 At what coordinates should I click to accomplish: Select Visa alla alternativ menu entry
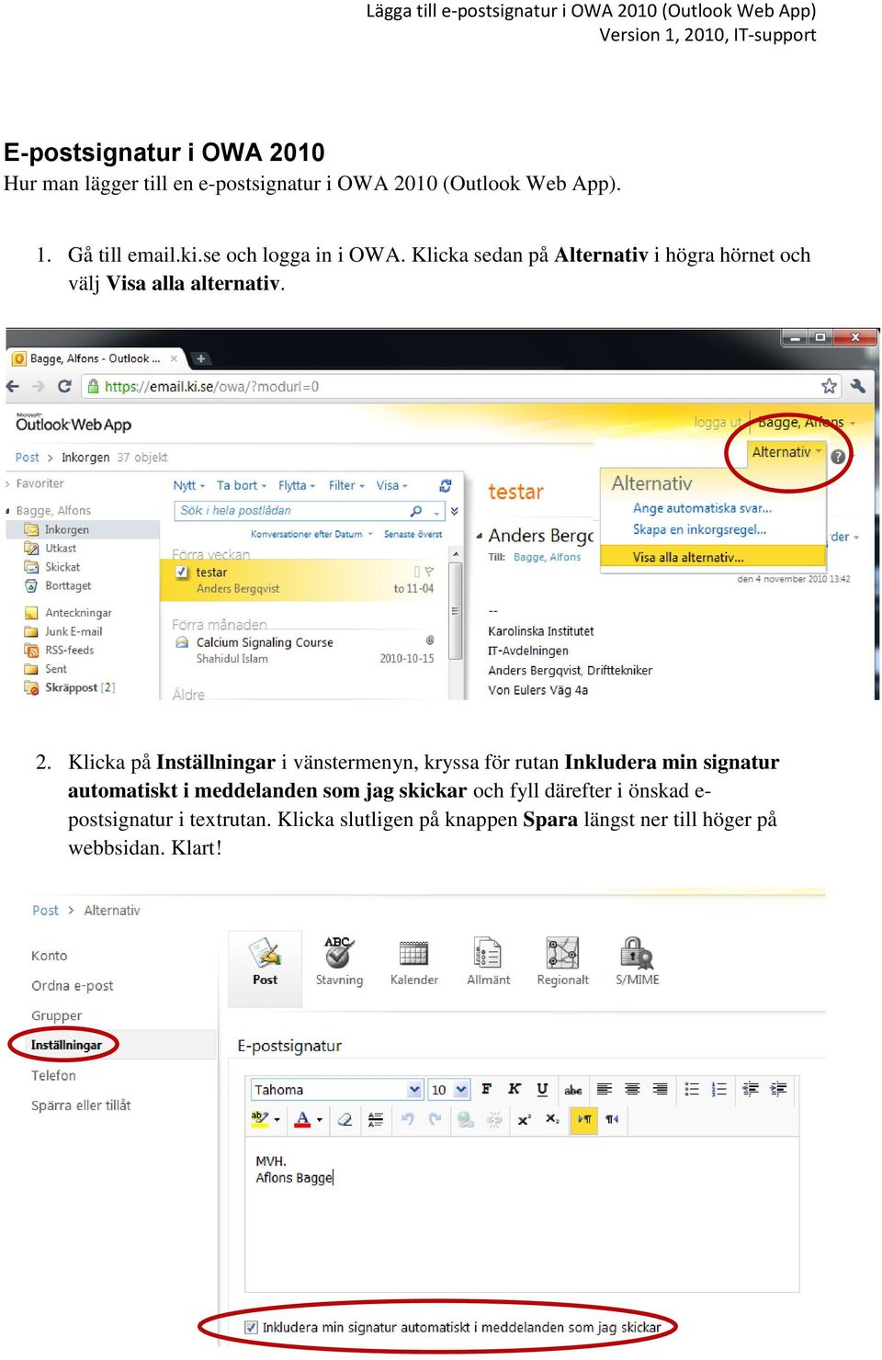(713, 557)
